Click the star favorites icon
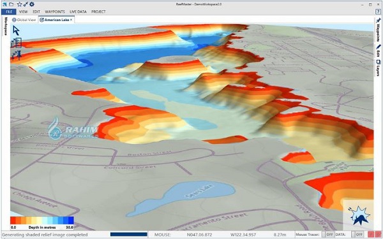The width and height of the screenshot is (383, 239). click(x=20, y=4)
